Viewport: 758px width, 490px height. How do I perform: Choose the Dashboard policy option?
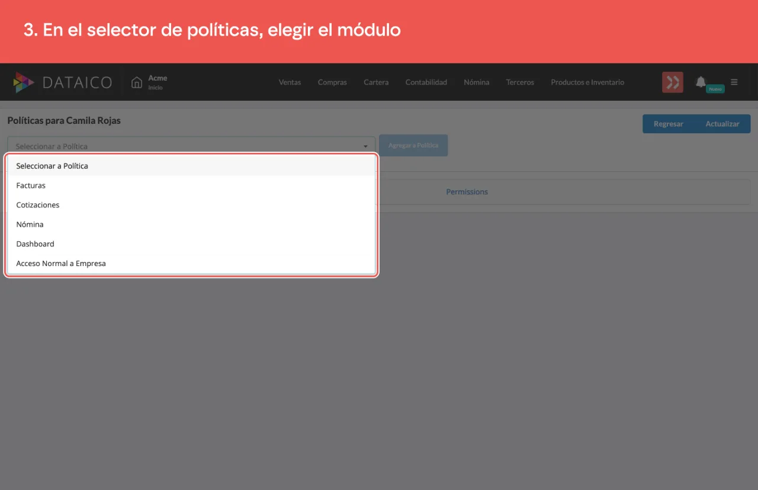[x=191, y=244]
